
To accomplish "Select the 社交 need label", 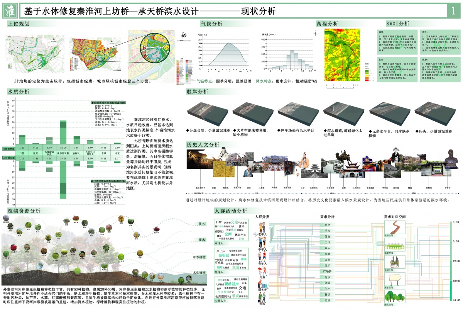I will [327, 225].
